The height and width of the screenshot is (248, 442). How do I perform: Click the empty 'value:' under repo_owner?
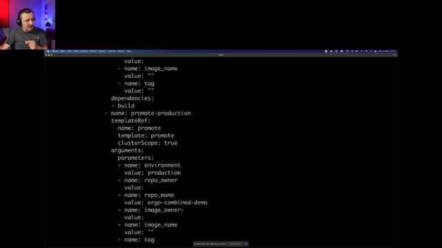tap(134, 187)
